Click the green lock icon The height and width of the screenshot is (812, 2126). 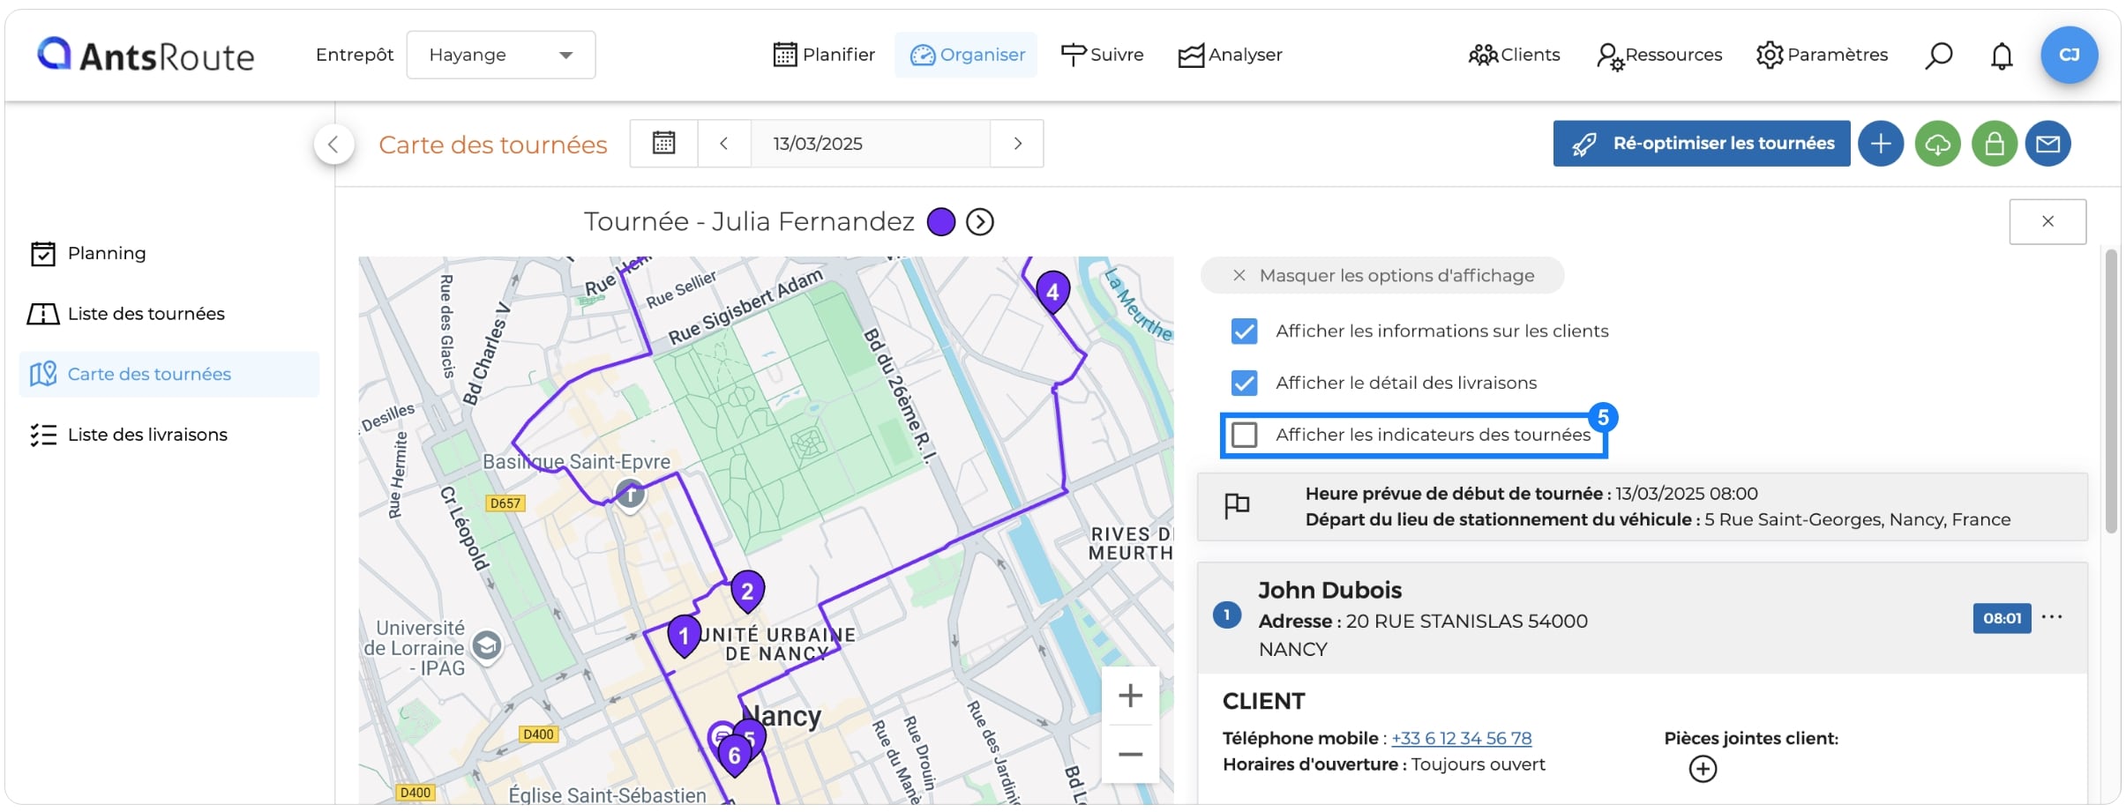point(1995,143)
